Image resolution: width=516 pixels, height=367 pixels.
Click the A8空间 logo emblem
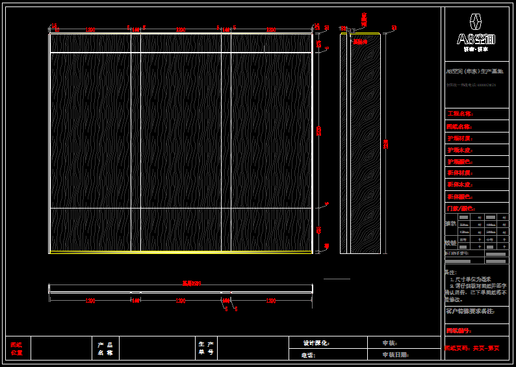pos(476,21)
